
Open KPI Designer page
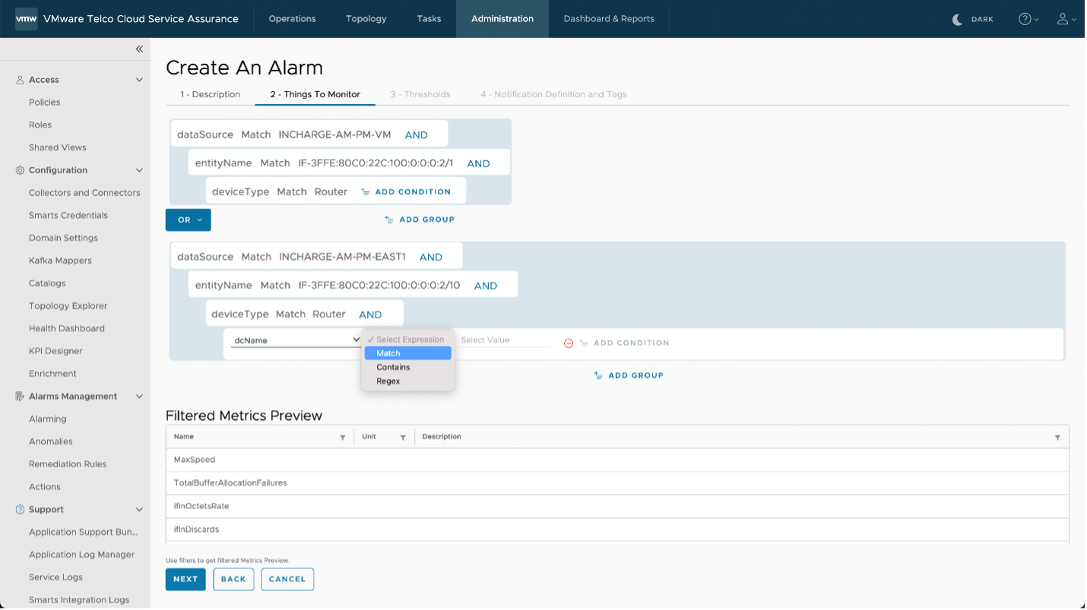click(55, 351)
